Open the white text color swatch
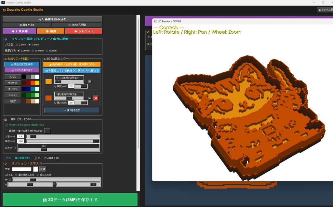This screenshot has width=333, height=207. [36, 169]
